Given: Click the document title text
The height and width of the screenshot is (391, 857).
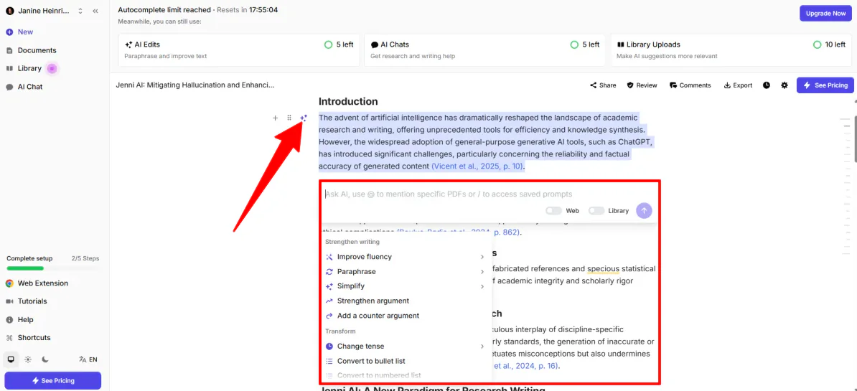Looking at the screenshot, I should tap(195, 85).
